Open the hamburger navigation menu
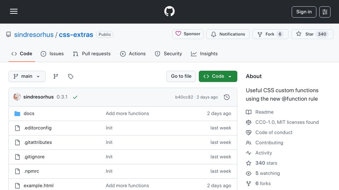339x190 pixels. (x=14, y=11)
